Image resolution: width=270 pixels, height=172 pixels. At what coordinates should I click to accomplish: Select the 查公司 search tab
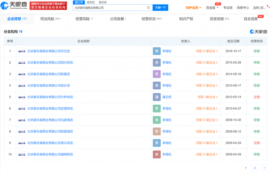79,2
